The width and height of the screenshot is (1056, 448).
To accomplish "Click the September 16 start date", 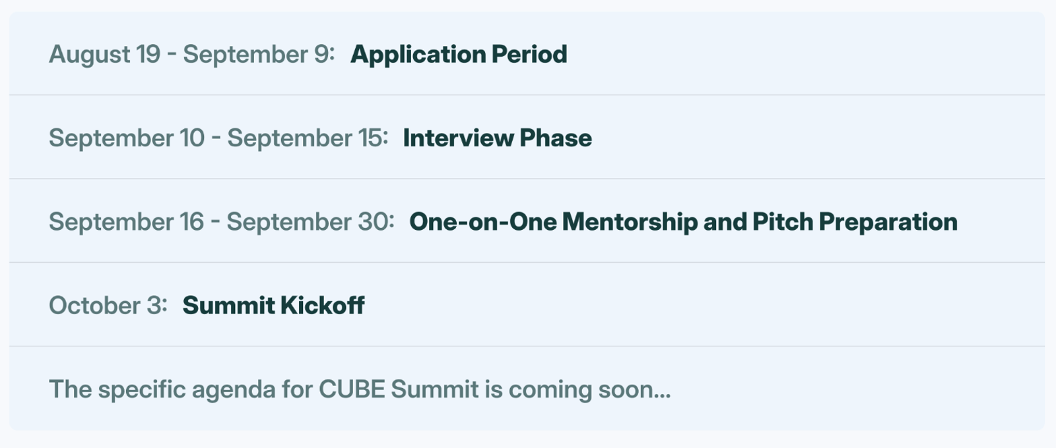I will tap(127, 222).
